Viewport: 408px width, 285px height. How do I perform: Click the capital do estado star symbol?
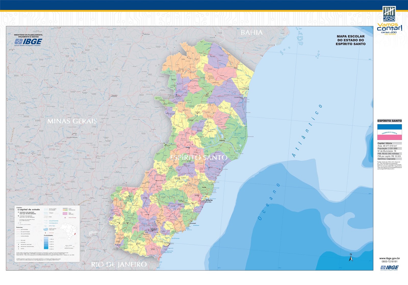pyautogui.click(x=19, y=210)
